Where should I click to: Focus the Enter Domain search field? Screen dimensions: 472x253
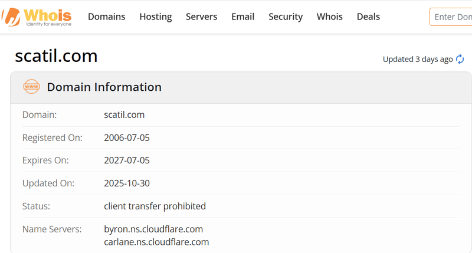[451, 17]
